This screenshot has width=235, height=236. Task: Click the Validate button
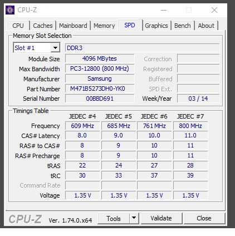[x=161, y=218]
